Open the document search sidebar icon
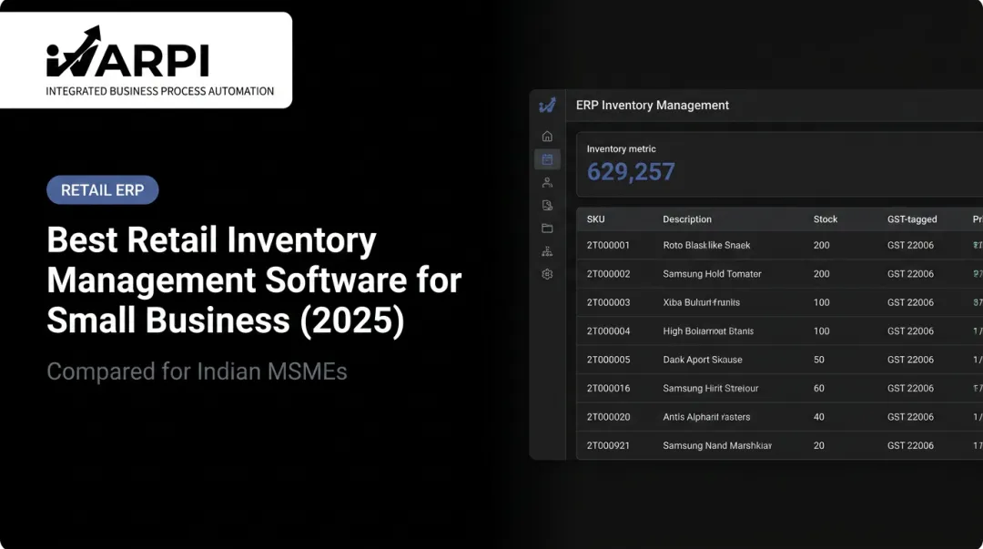This screenshot has height=549, width=983. (x=547, y=205)
